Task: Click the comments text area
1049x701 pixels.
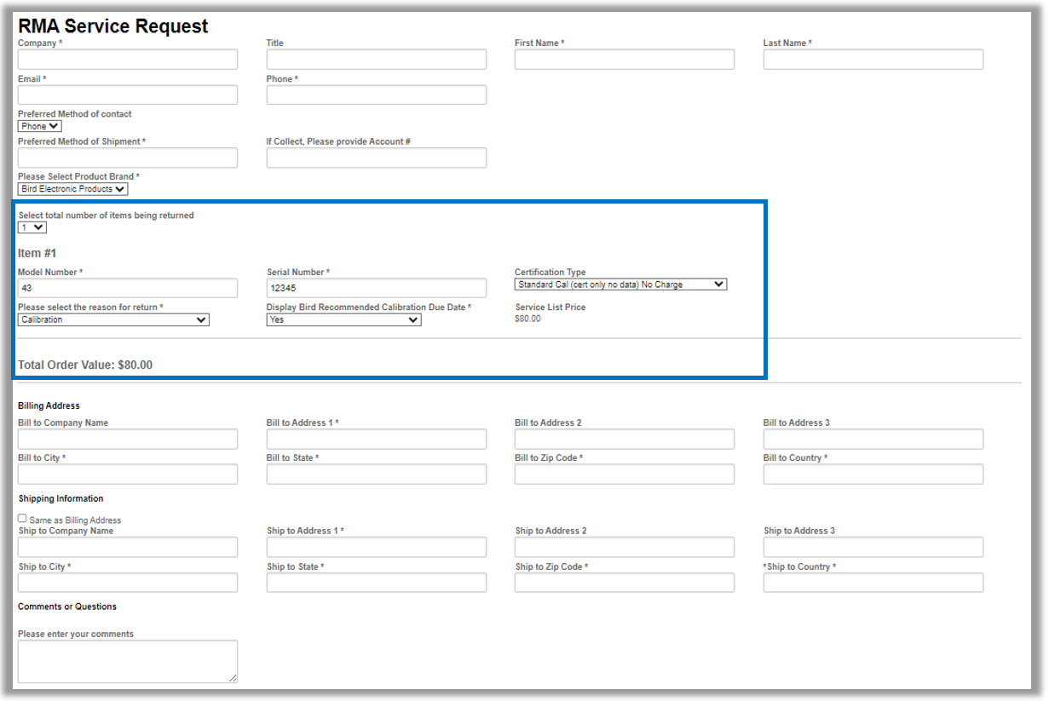Action: click(128, 661)
